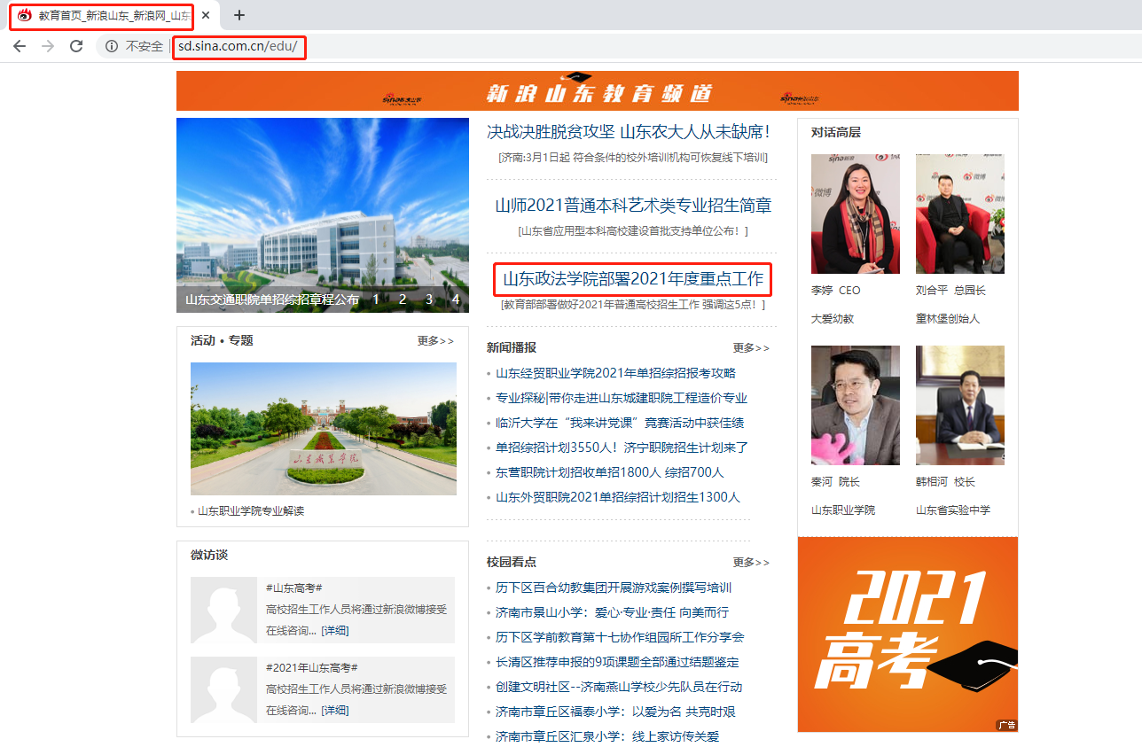Click 详细 under #2021年山东高考# post
This screenshot has height=747, width=1142.
[334, 710]
